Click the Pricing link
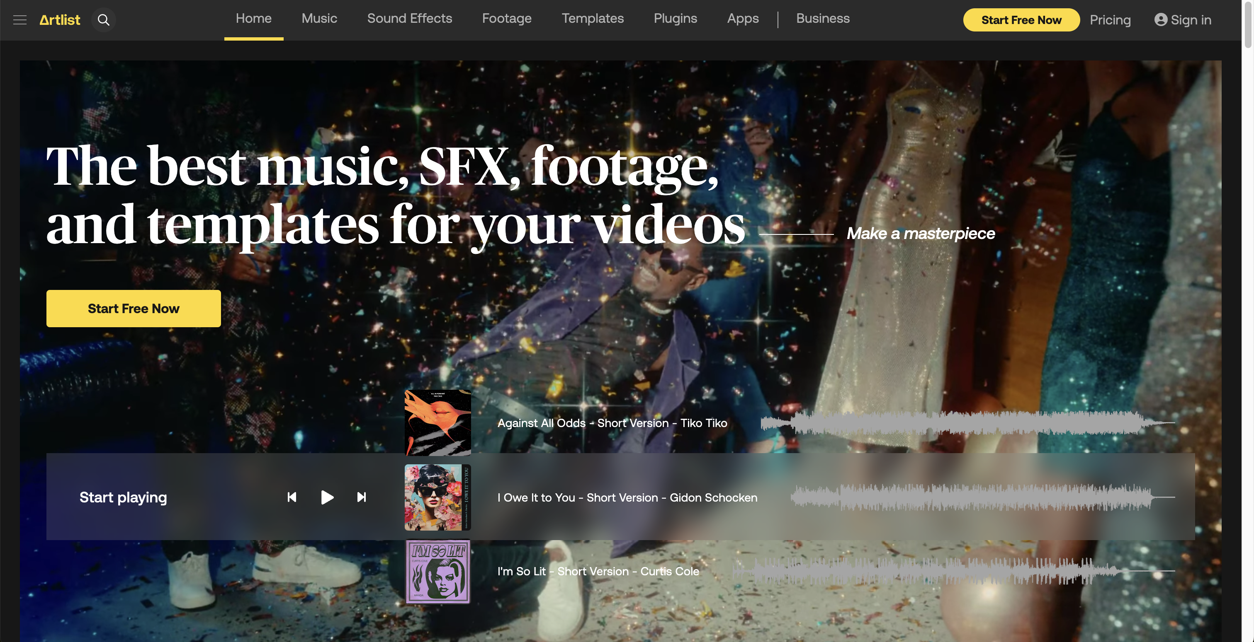 (x=1110, y=20)
